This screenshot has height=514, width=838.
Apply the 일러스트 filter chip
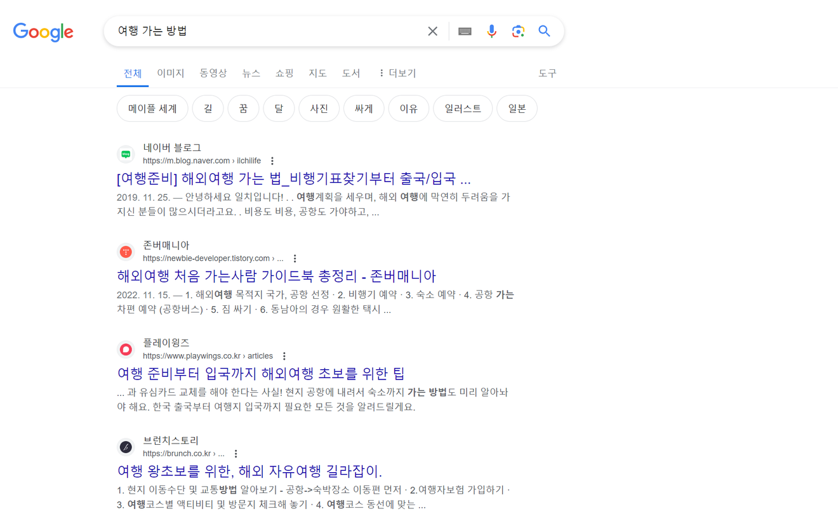[x=463, y=109]
